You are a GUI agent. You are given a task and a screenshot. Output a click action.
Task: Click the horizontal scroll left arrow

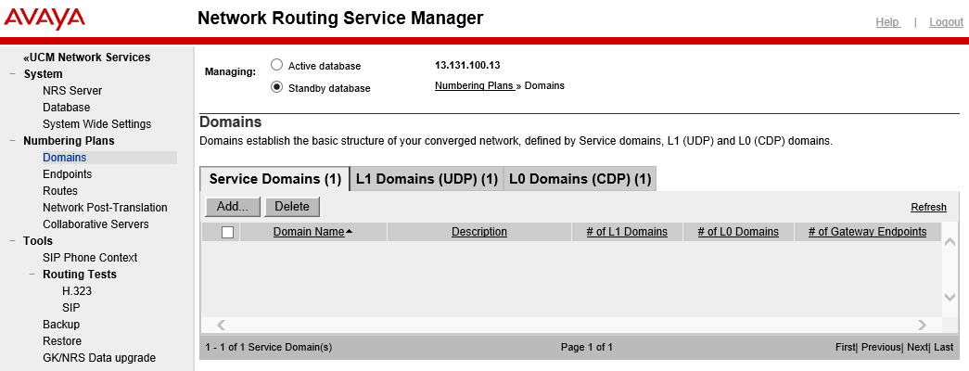[221, 325]
